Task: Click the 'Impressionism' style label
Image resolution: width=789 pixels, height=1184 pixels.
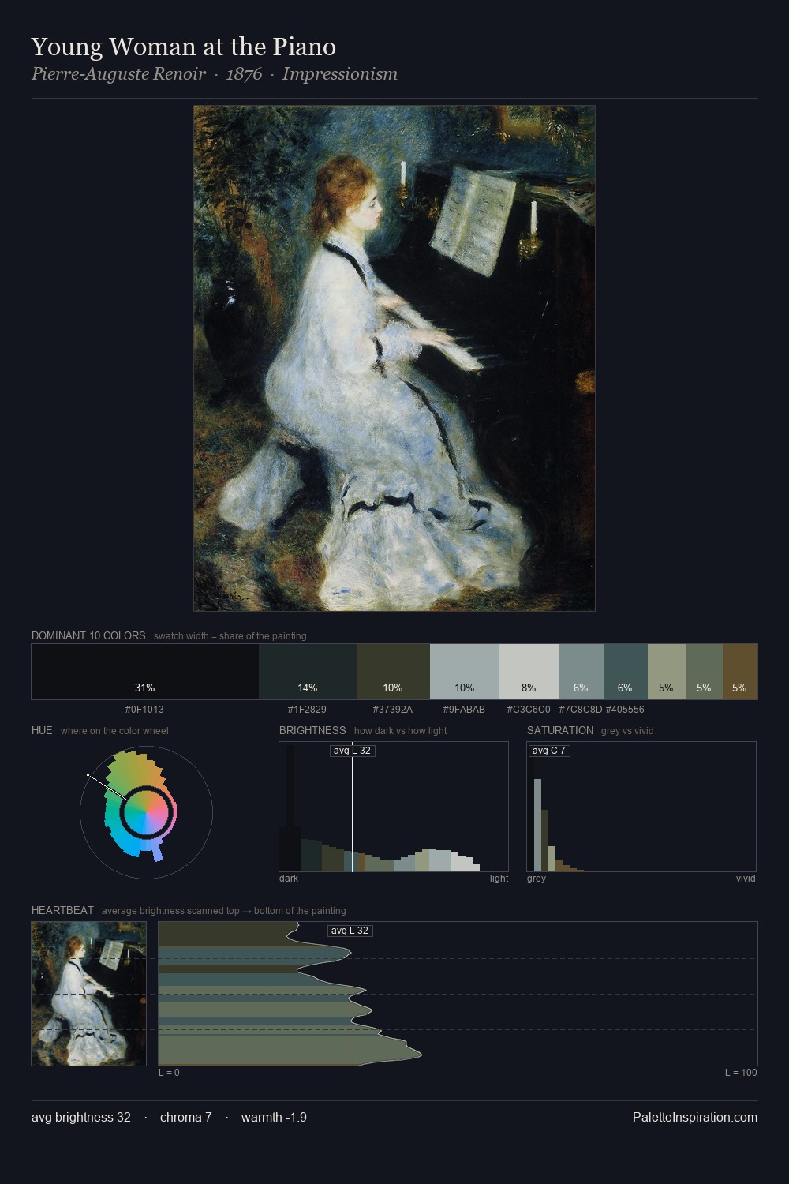Action: [x=340, y=74]
